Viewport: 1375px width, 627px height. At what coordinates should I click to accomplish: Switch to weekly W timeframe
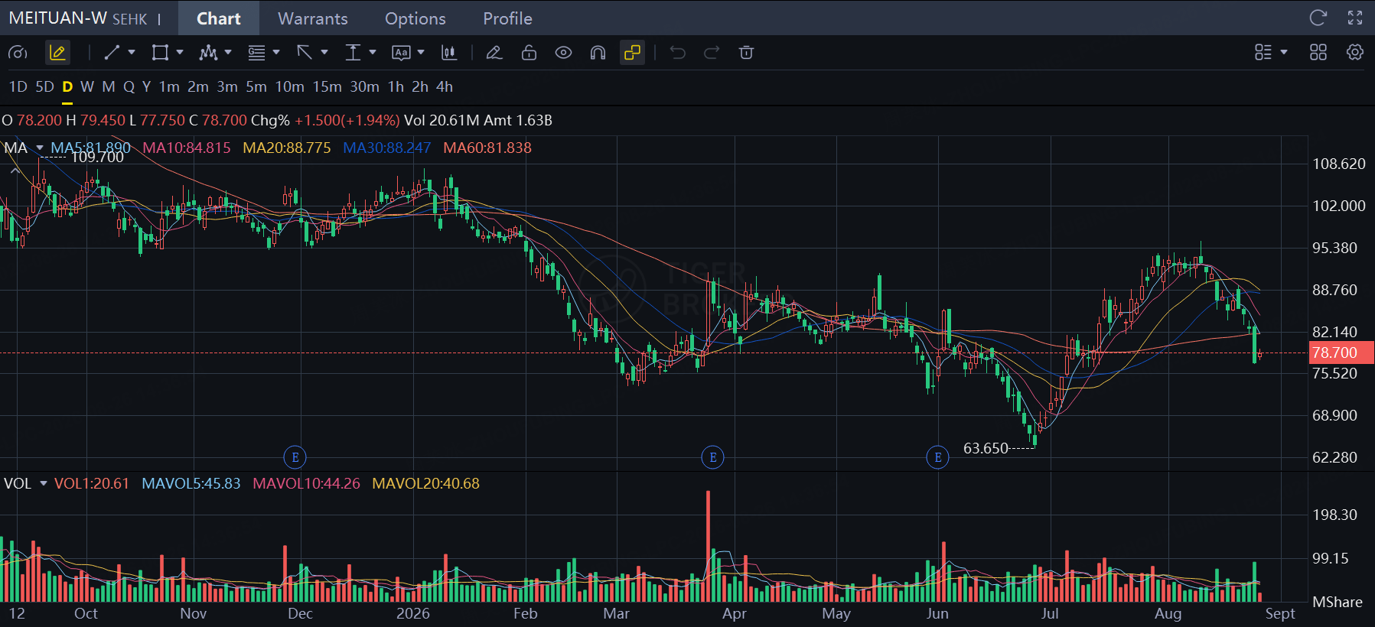(87, 87)
